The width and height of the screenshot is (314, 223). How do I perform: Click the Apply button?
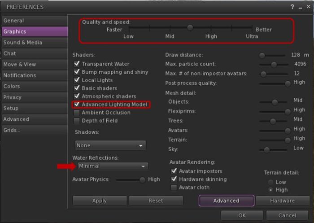(100, 201)
